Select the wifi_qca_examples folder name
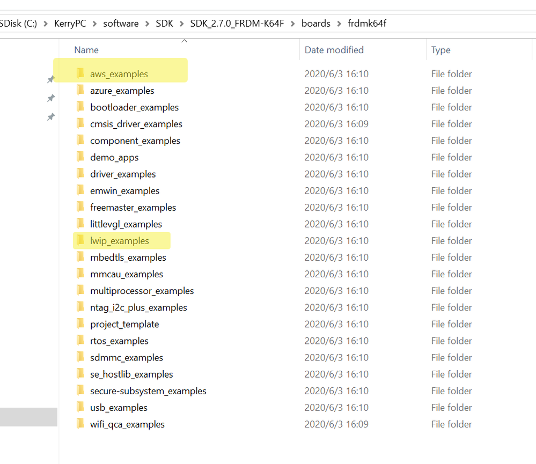Image resolution: width=536 pixels, height=464 pixels. 127,425
